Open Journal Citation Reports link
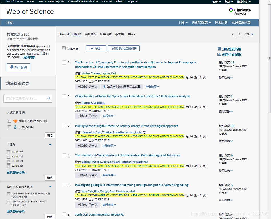 (51, 1)
